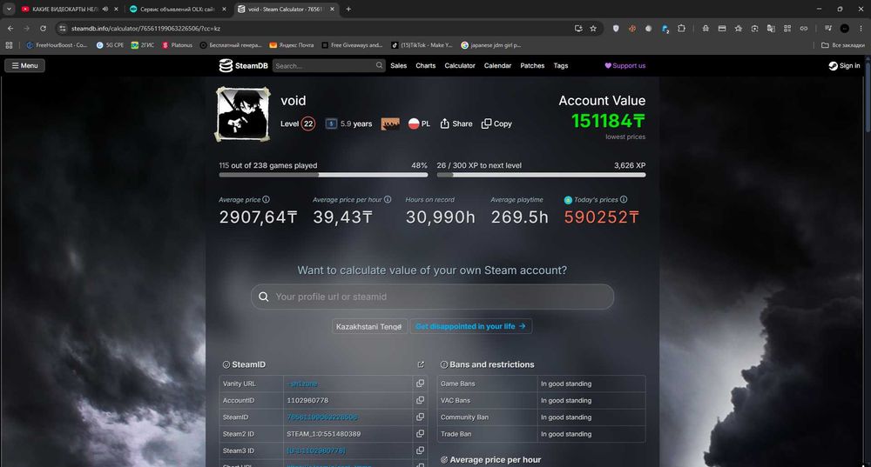Click the XP to next level progress bar

point(541,175)
